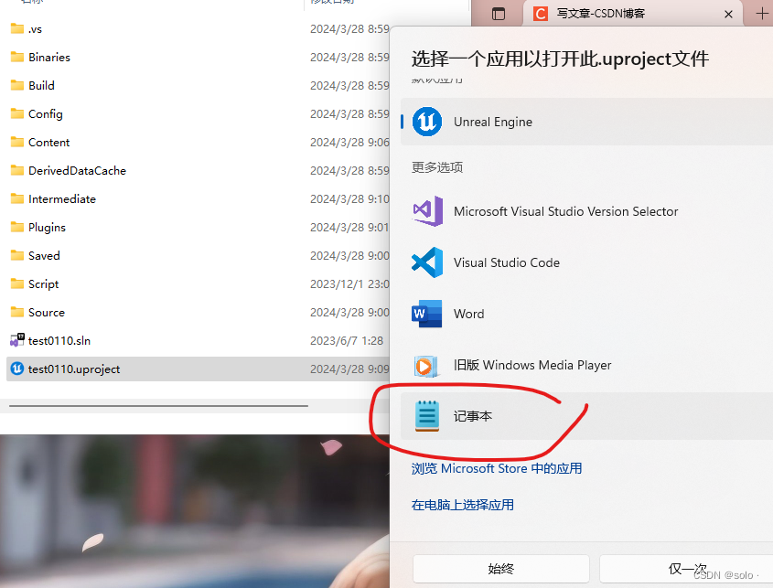This screenshot has height=588, width=773.
Task: Switch to the 写文章-CSDN博客 tab
Action: pyautogui.click(x=634, y=14)
